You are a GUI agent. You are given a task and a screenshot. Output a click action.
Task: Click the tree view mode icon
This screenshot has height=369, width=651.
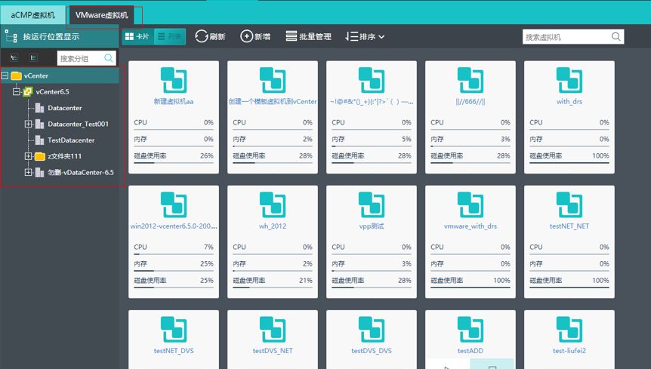14,57
